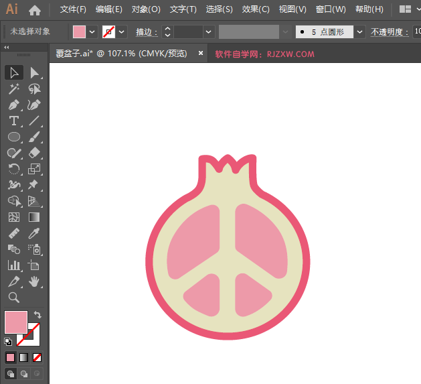Choose the Ellipse shape tool

13,137
